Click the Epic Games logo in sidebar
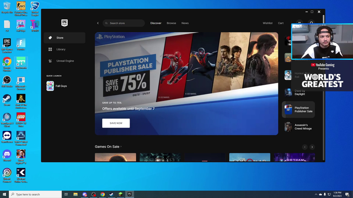This screenshot has height=198, width=353. coord(65,23)
